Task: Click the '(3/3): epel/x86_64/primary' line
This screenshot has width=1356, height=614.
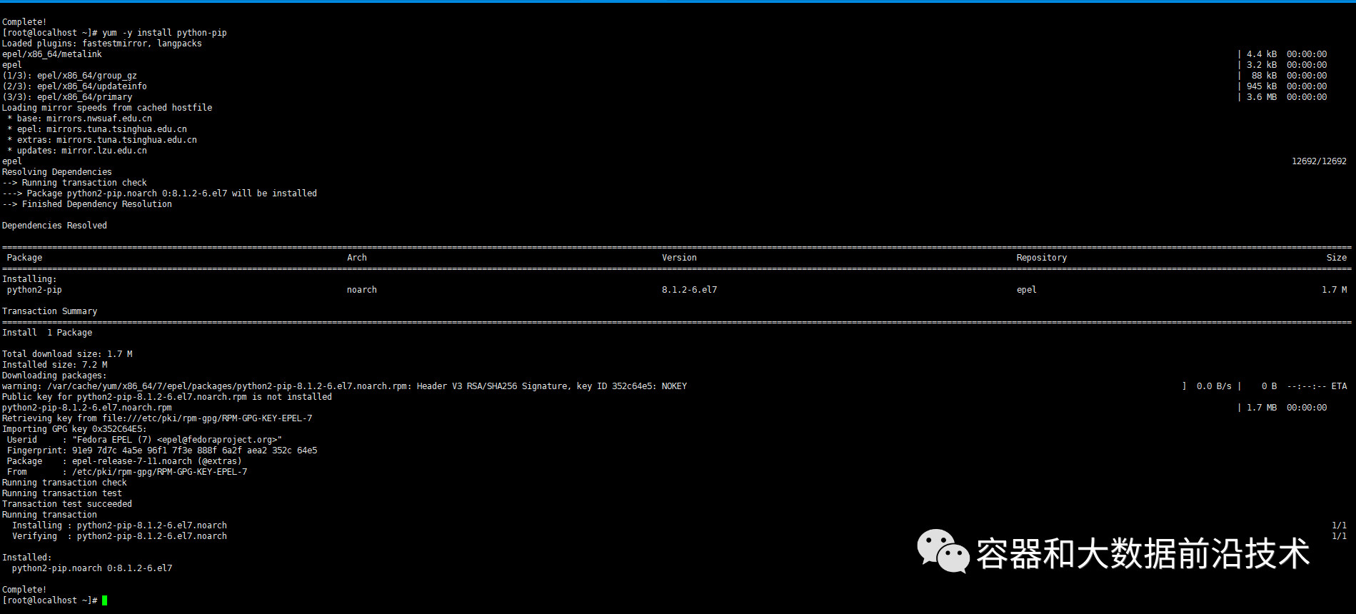Action: pyautogui.click(x=67, y=97)
